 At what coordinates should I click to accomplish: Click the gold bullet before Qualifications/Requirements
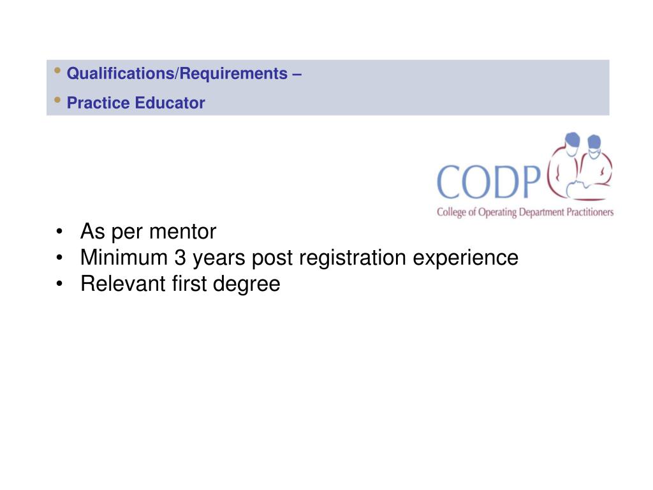57,70
